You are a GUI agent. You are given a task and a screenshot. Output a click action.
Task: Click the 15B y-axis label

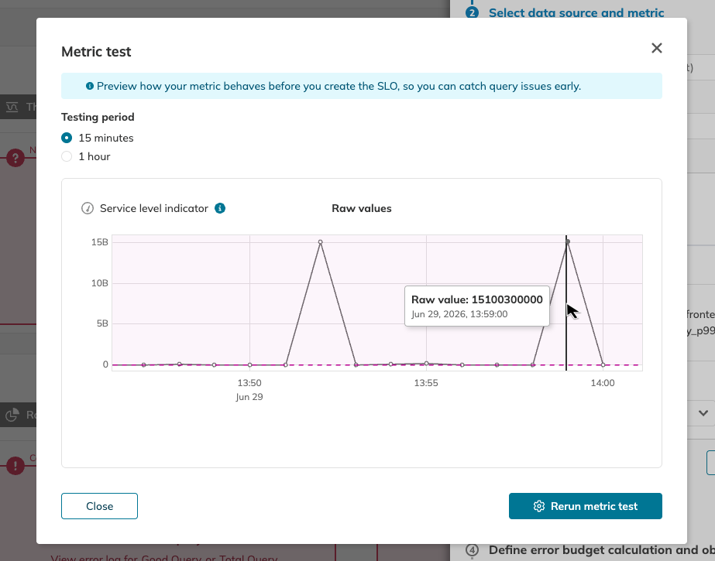(x=100, y=242)
